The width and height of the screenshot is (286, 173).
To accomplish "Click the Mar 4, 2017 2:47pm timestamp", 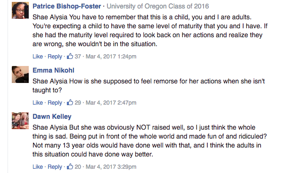I will point(111,103).
